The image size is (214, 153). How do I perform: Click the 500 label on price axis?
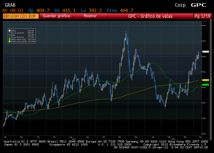pos(204,26)
